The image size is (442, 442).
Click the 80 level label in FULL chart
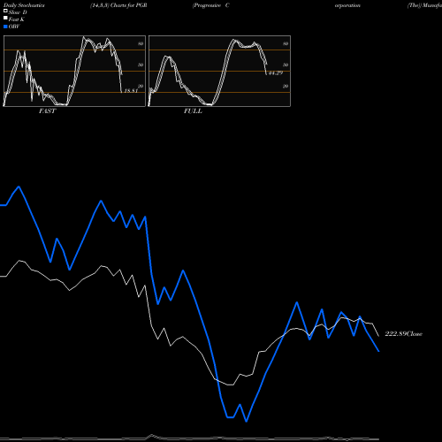click(286, 43)
